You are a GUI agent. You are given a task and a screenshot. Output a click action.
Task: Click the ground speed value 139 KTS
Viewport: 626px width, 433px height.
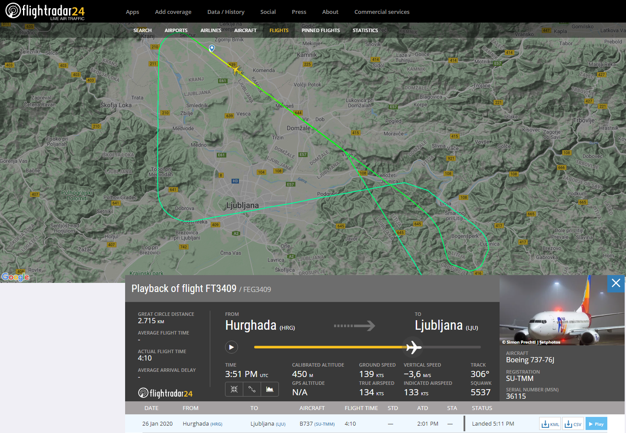[x=371, y=374]
